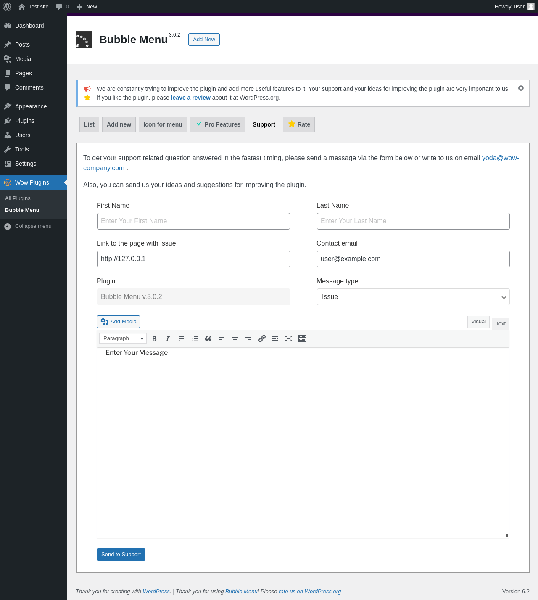
Task: Open the Pro Features tab
Action: [218, 124]
